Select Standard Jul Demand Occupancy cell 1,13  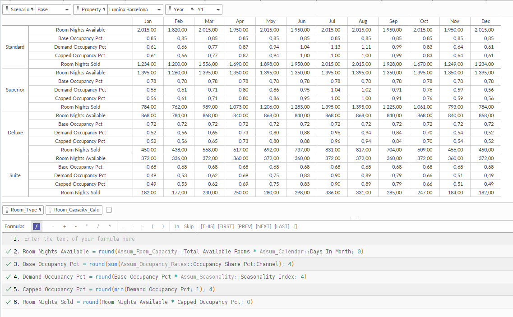[332, 47]
